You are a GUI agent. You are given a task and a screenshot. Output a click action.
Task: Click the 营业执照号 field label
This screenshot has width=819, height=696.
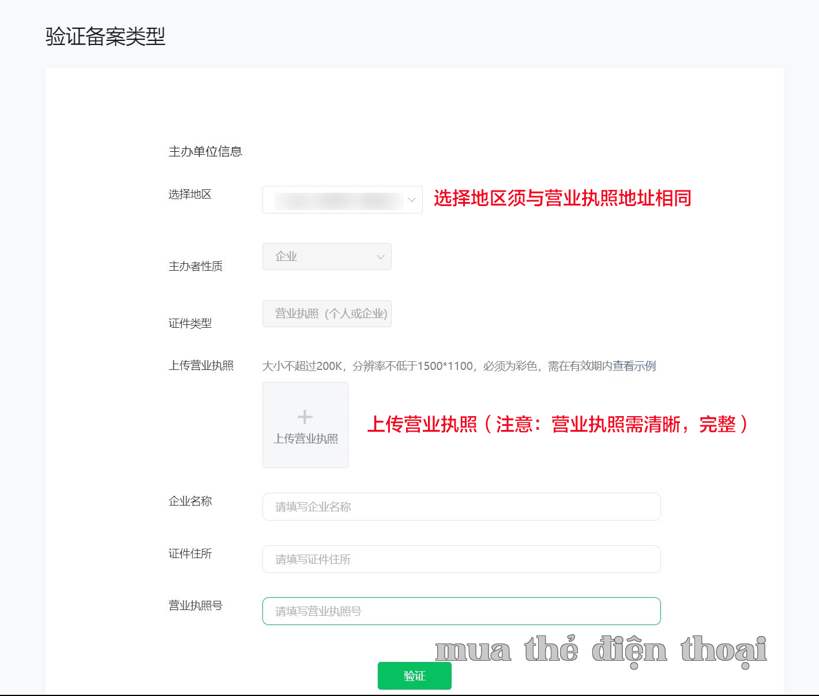(x=196, y=605)
